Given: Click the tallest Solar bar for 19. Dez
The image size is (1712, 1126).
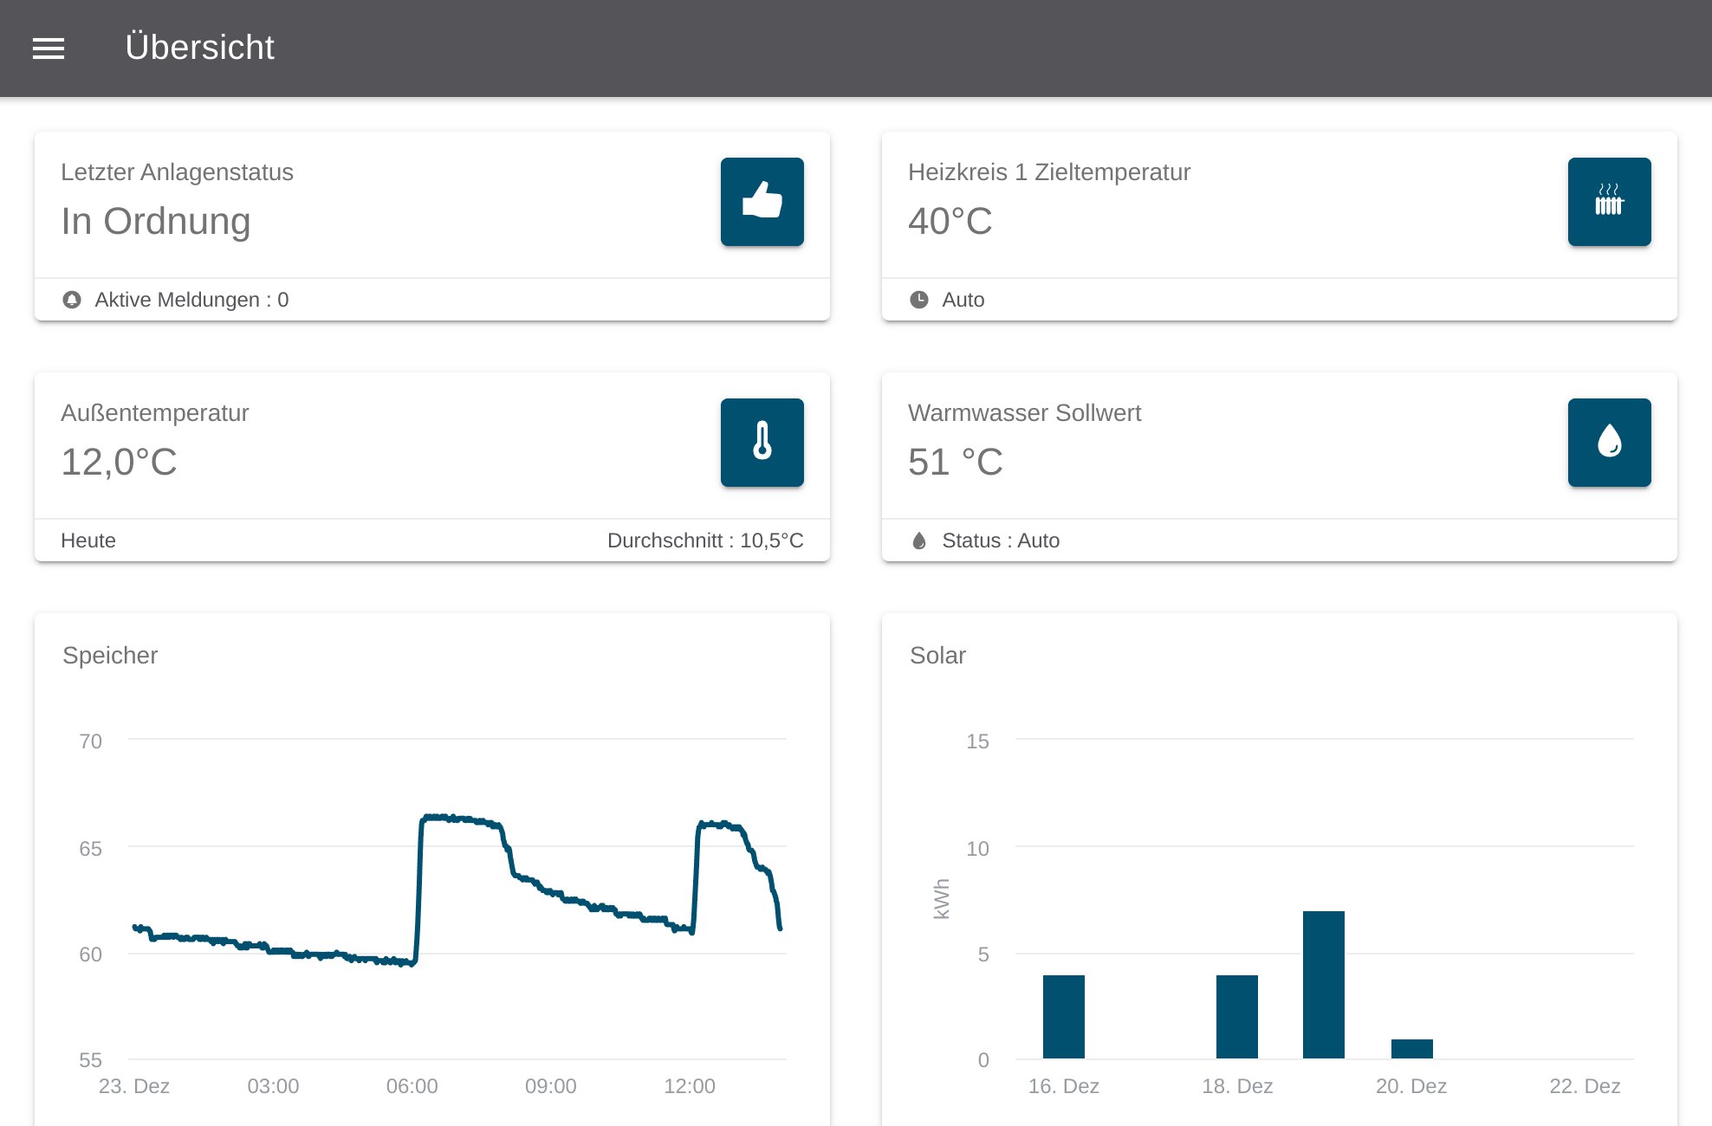Looking at the screenshot, I should coord(1323,985).
